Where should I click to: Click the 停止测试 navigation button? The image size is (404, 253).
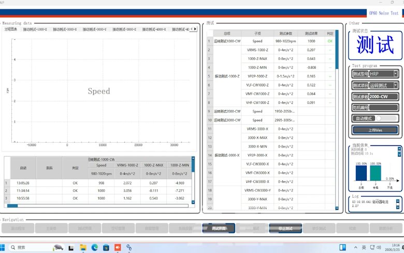285,228
